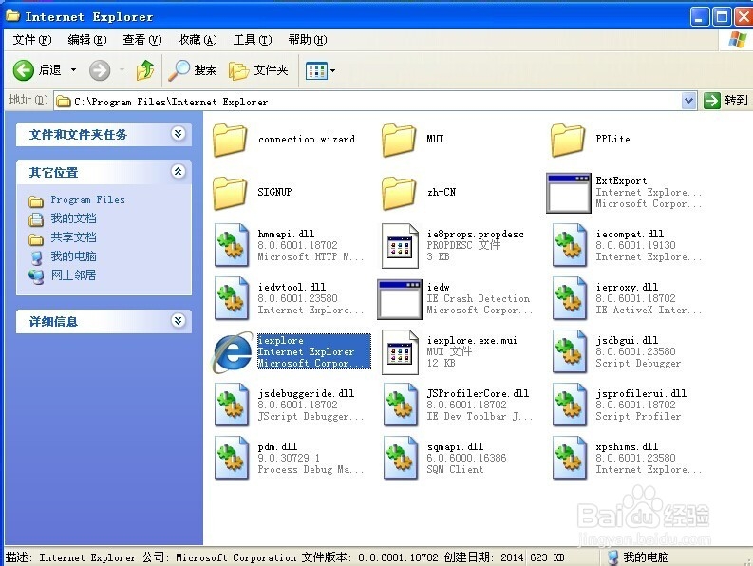Select the sqmapi.dll file icon
The height and width of the screenshot is (566, 753).
tap(401, 458)
